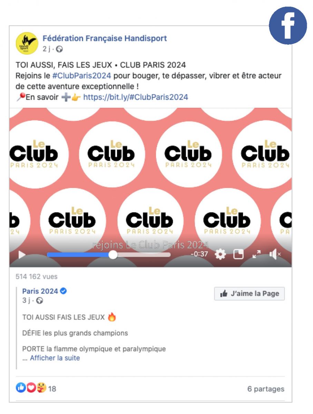Click the Paris 2024 verified badge
The image size is (313, 414).
coord(63,291)
